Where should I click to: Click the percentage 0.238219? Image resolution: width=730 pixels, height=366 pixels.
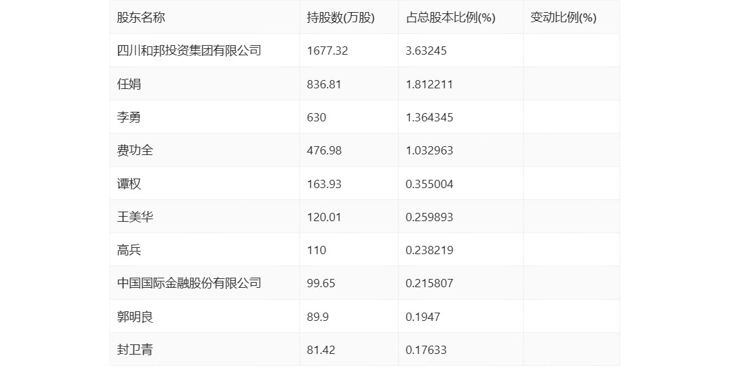(429, 250)
